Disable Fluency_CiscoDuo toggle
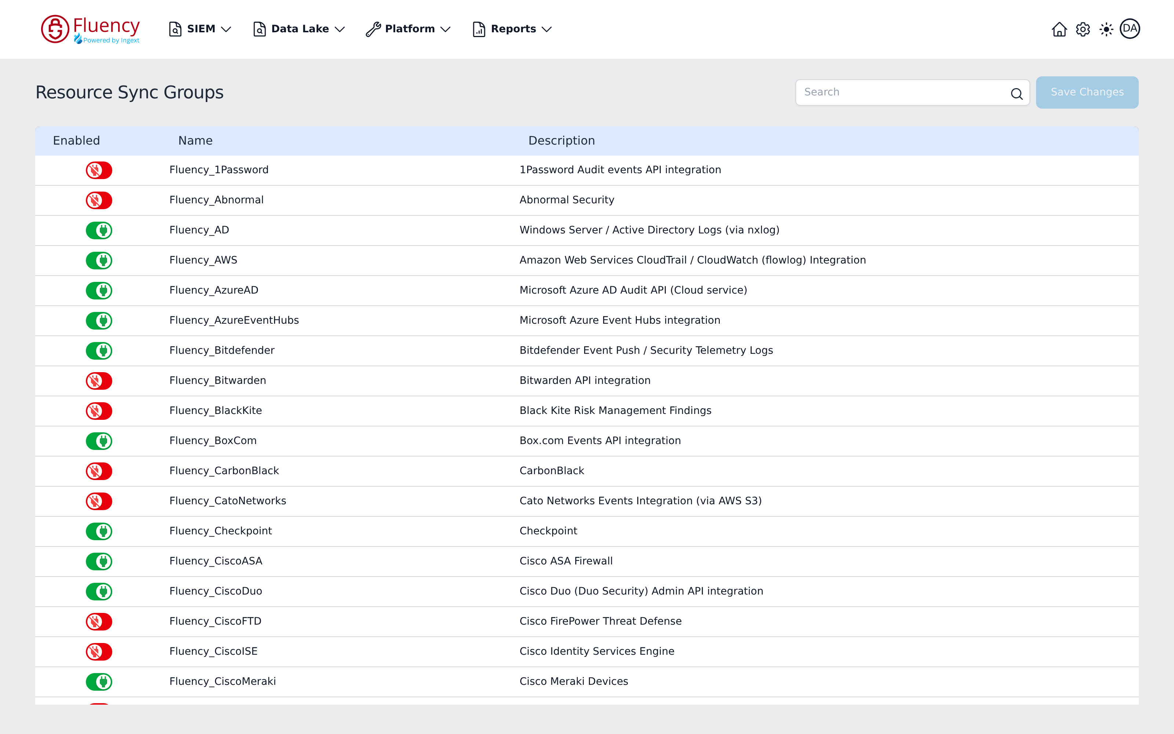1174x734 pixels. 99,592
